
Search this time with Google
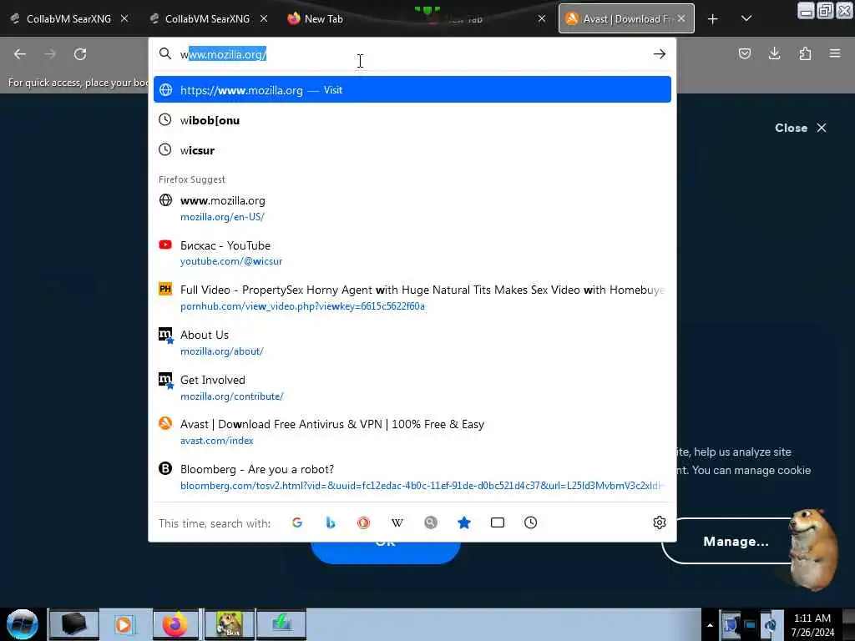[x=297, y=522]
